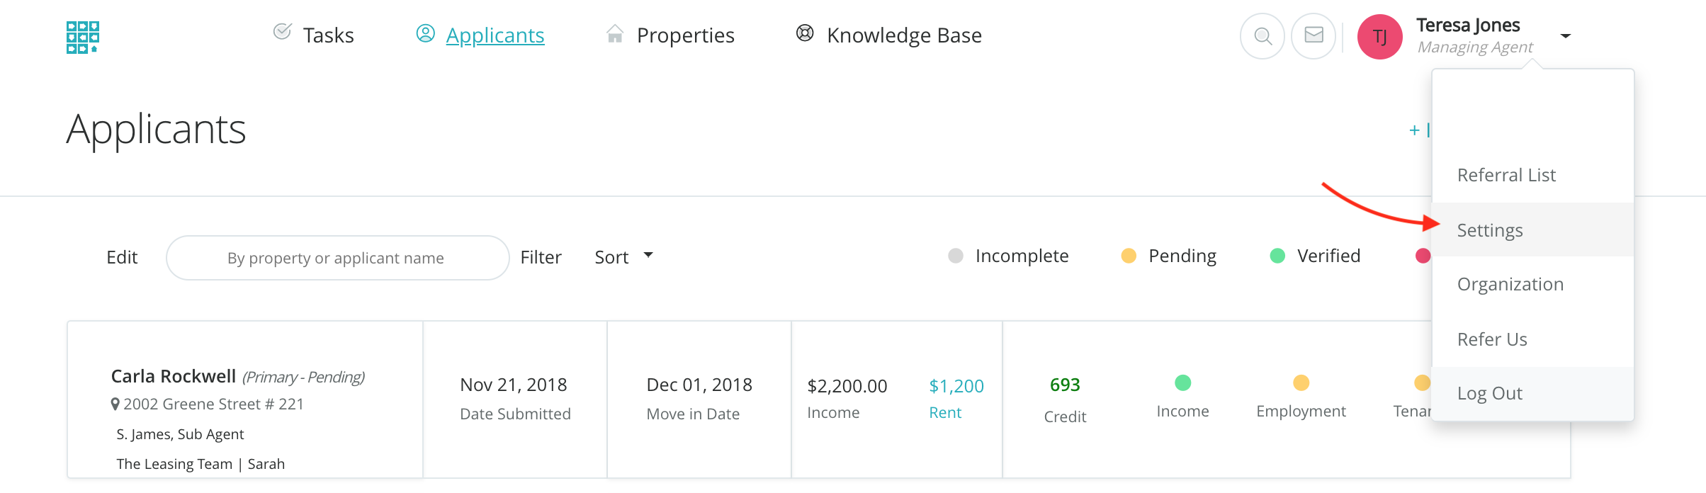
Task: Click the Filter button
Action: [x=541, y=257]
